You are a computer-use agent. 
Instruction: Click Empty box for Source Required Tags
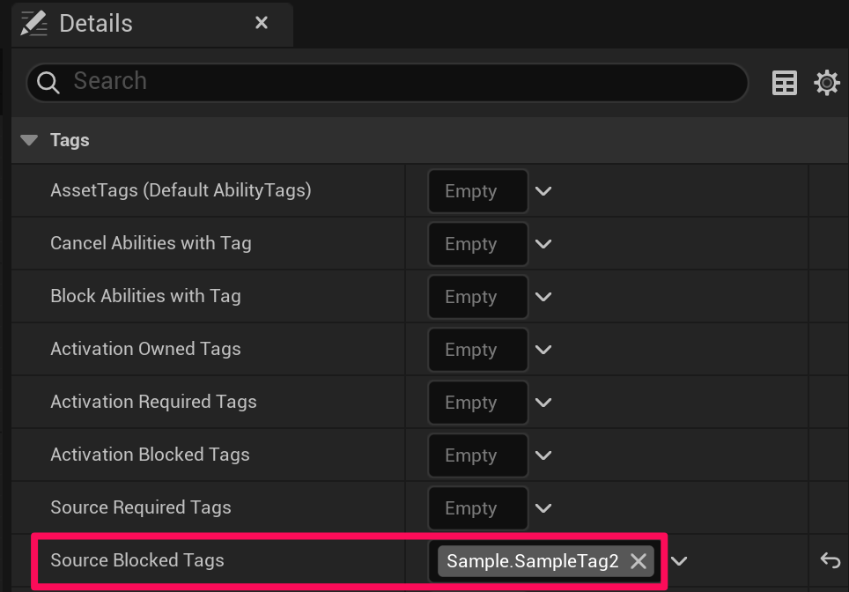click(x=477, y=508)
